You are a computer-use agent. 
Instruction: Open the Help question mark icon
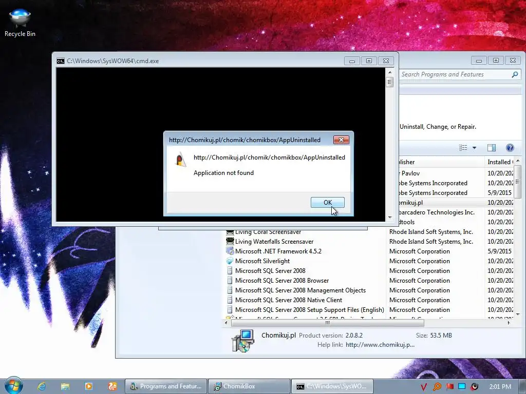coord(510,148)
